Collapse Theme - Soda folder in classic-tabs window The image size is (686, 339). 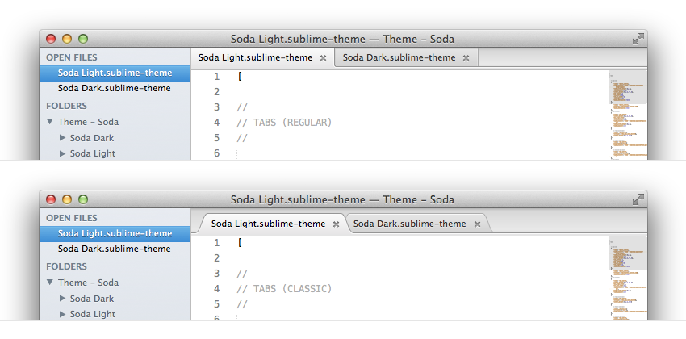pos(50,282)
